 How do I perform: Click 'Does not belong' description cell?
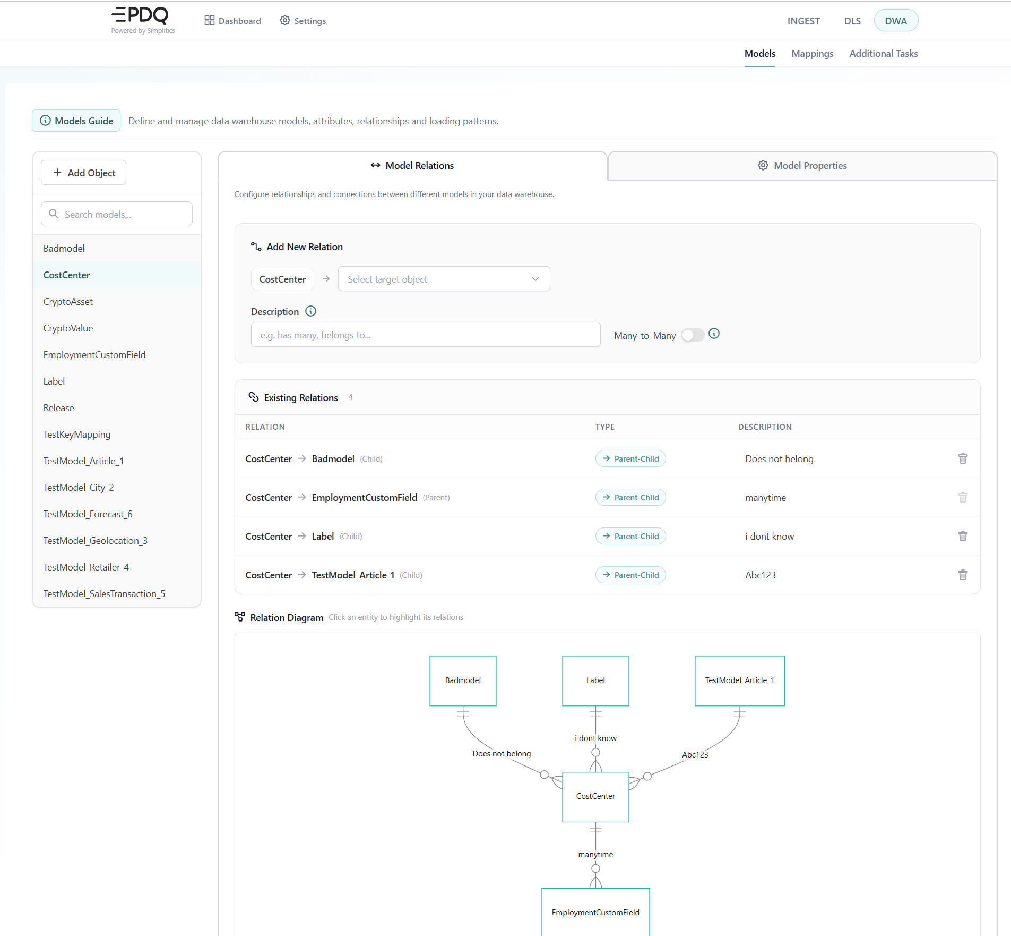click(779, 459)
